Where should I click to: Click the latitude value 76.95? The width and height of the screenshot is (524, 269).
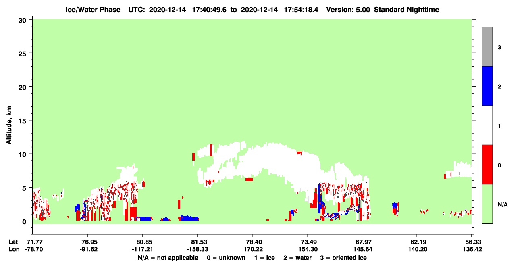tap(88, 242)
